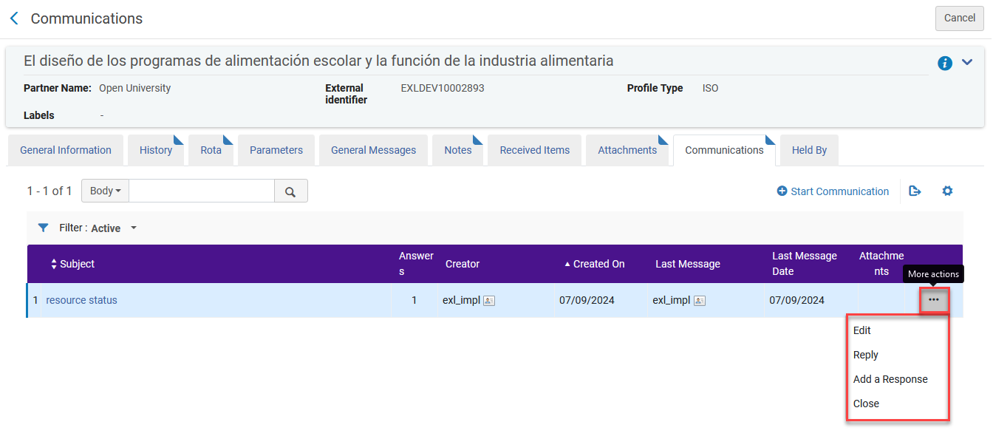Click the search magnifier button
This screenshot has height=439, width=993.
(x=290, y=191)
